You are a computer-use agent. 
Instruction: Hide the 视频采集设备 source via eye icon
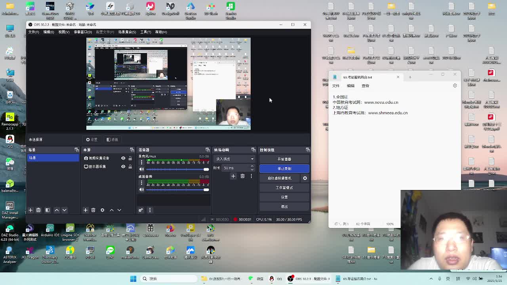coord(123,158)
